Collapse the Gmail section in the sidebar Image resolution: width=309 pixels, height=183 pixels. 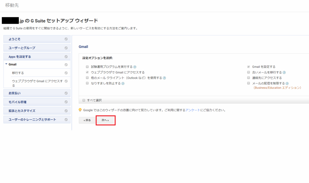6,64
